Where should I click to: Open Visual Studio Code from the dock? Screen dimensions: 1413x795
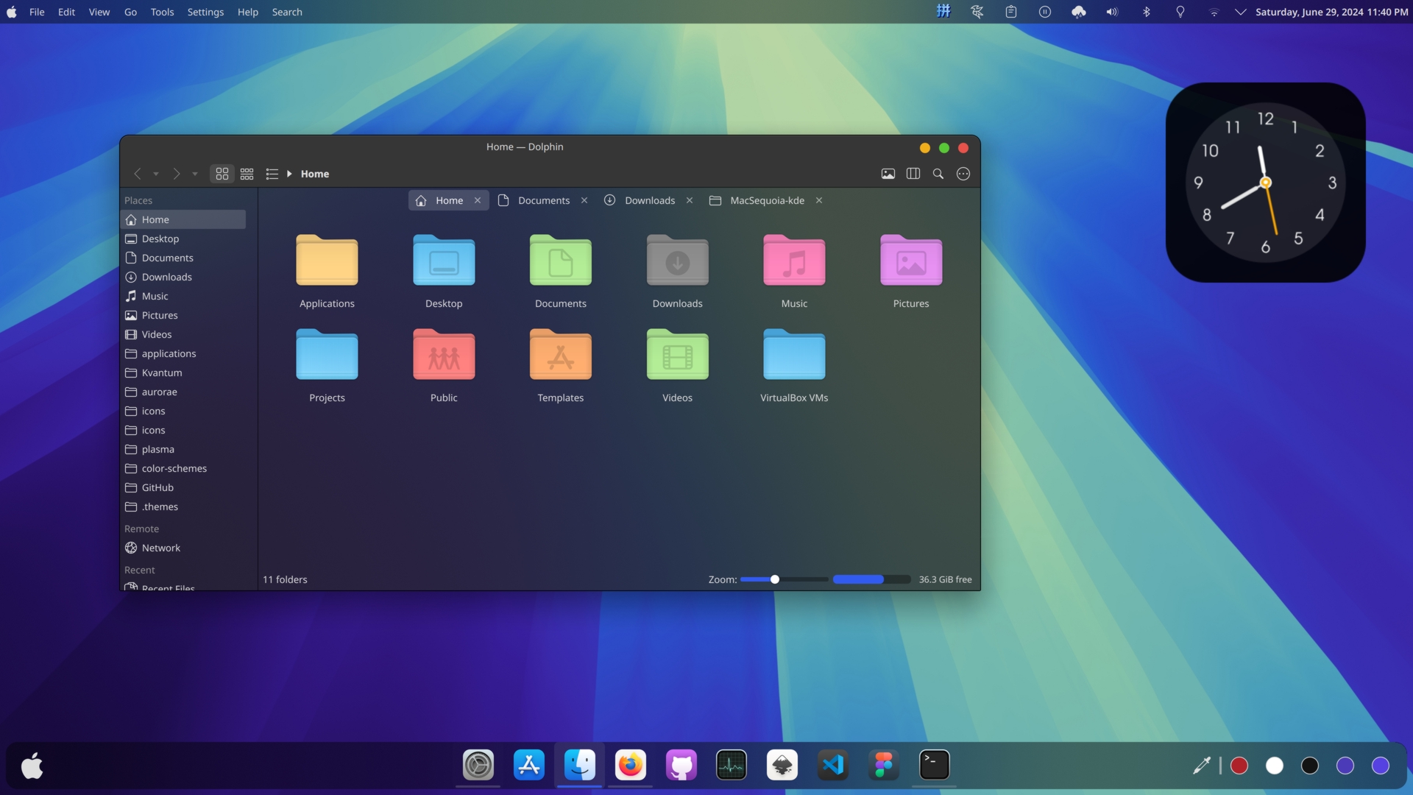(x=833, y=766)
